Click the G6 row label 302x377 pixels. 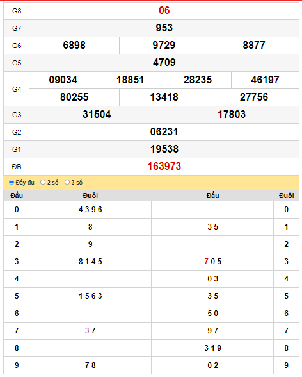pyautogui.click(x=17, y=46)
